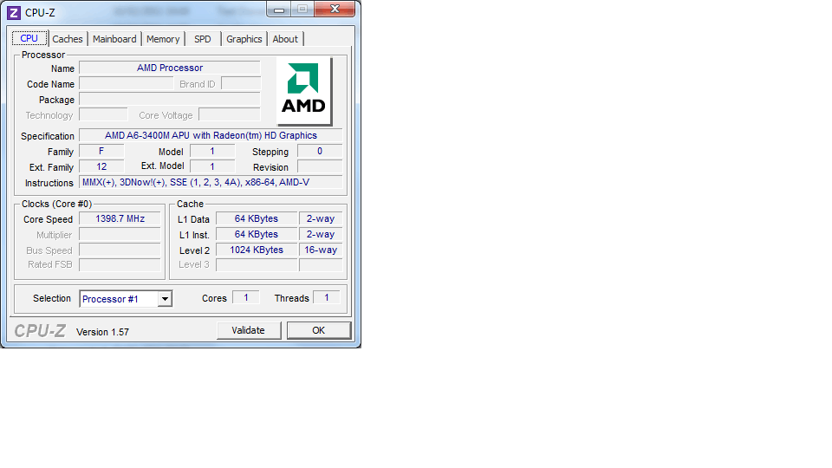Expand the Processor #1 selection dropdown arrow

(x=165, y=299)
